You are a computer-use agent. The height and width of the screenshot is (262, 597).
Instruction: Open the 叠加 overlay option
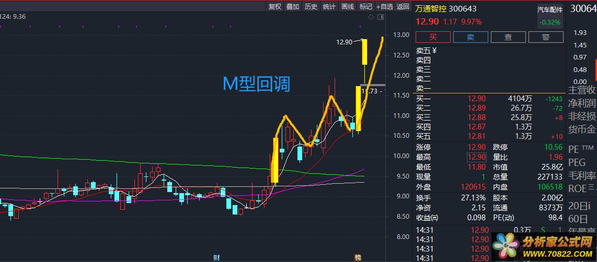point(293,6)
